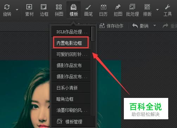Expand the arrow next to 排版

point(158,10)
